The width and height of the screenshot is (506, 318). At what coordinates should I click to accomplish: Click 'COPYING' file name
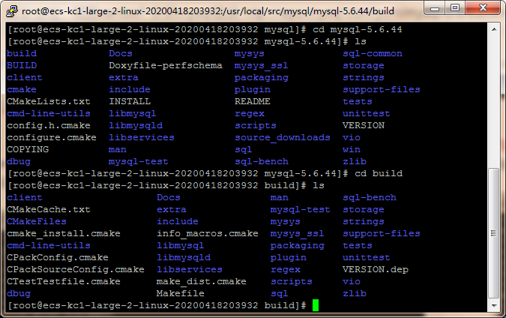click(28, 149)
